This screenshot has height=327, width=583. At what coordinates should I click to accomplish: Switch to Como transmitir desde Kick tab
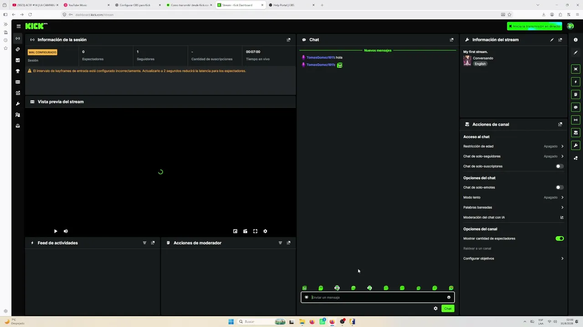tap(189, 5)
